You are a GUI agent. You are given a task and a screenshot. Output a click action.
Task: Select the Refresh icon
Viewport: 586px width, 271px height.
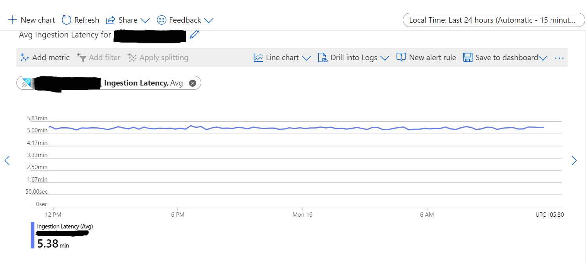pyautogui.click(x=67, y=20)
